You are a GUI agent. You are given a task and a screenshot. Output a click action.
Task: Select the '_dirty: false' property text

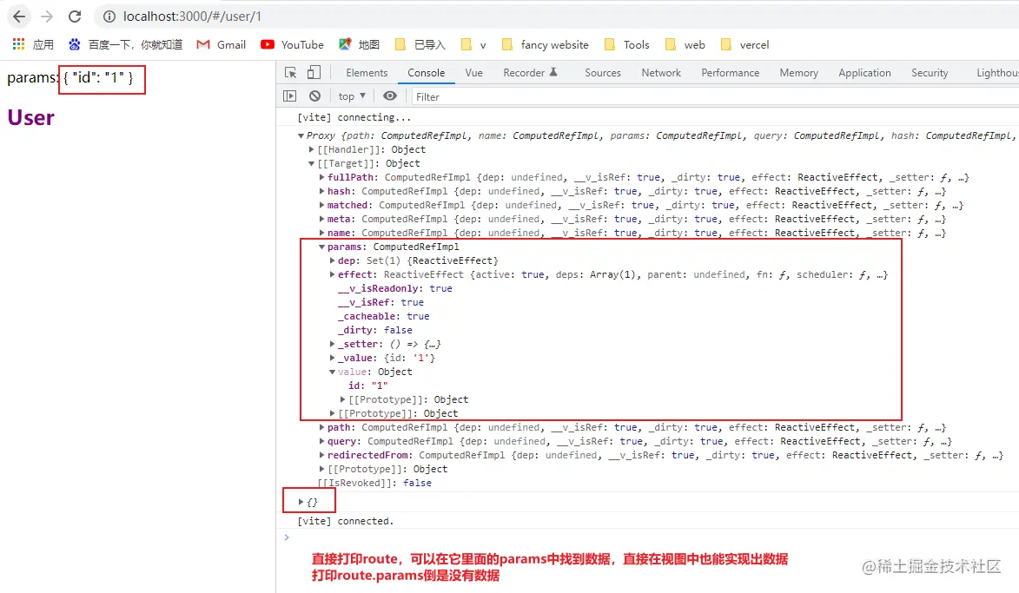(x=375, y=330)
